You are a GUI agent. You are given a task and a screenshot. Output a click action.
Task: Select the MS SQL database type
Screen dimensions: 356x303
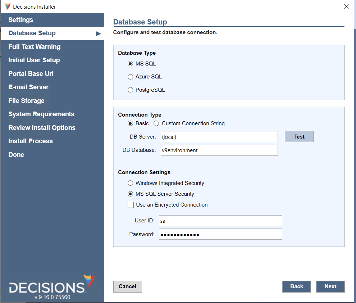(x=131, y=64)
